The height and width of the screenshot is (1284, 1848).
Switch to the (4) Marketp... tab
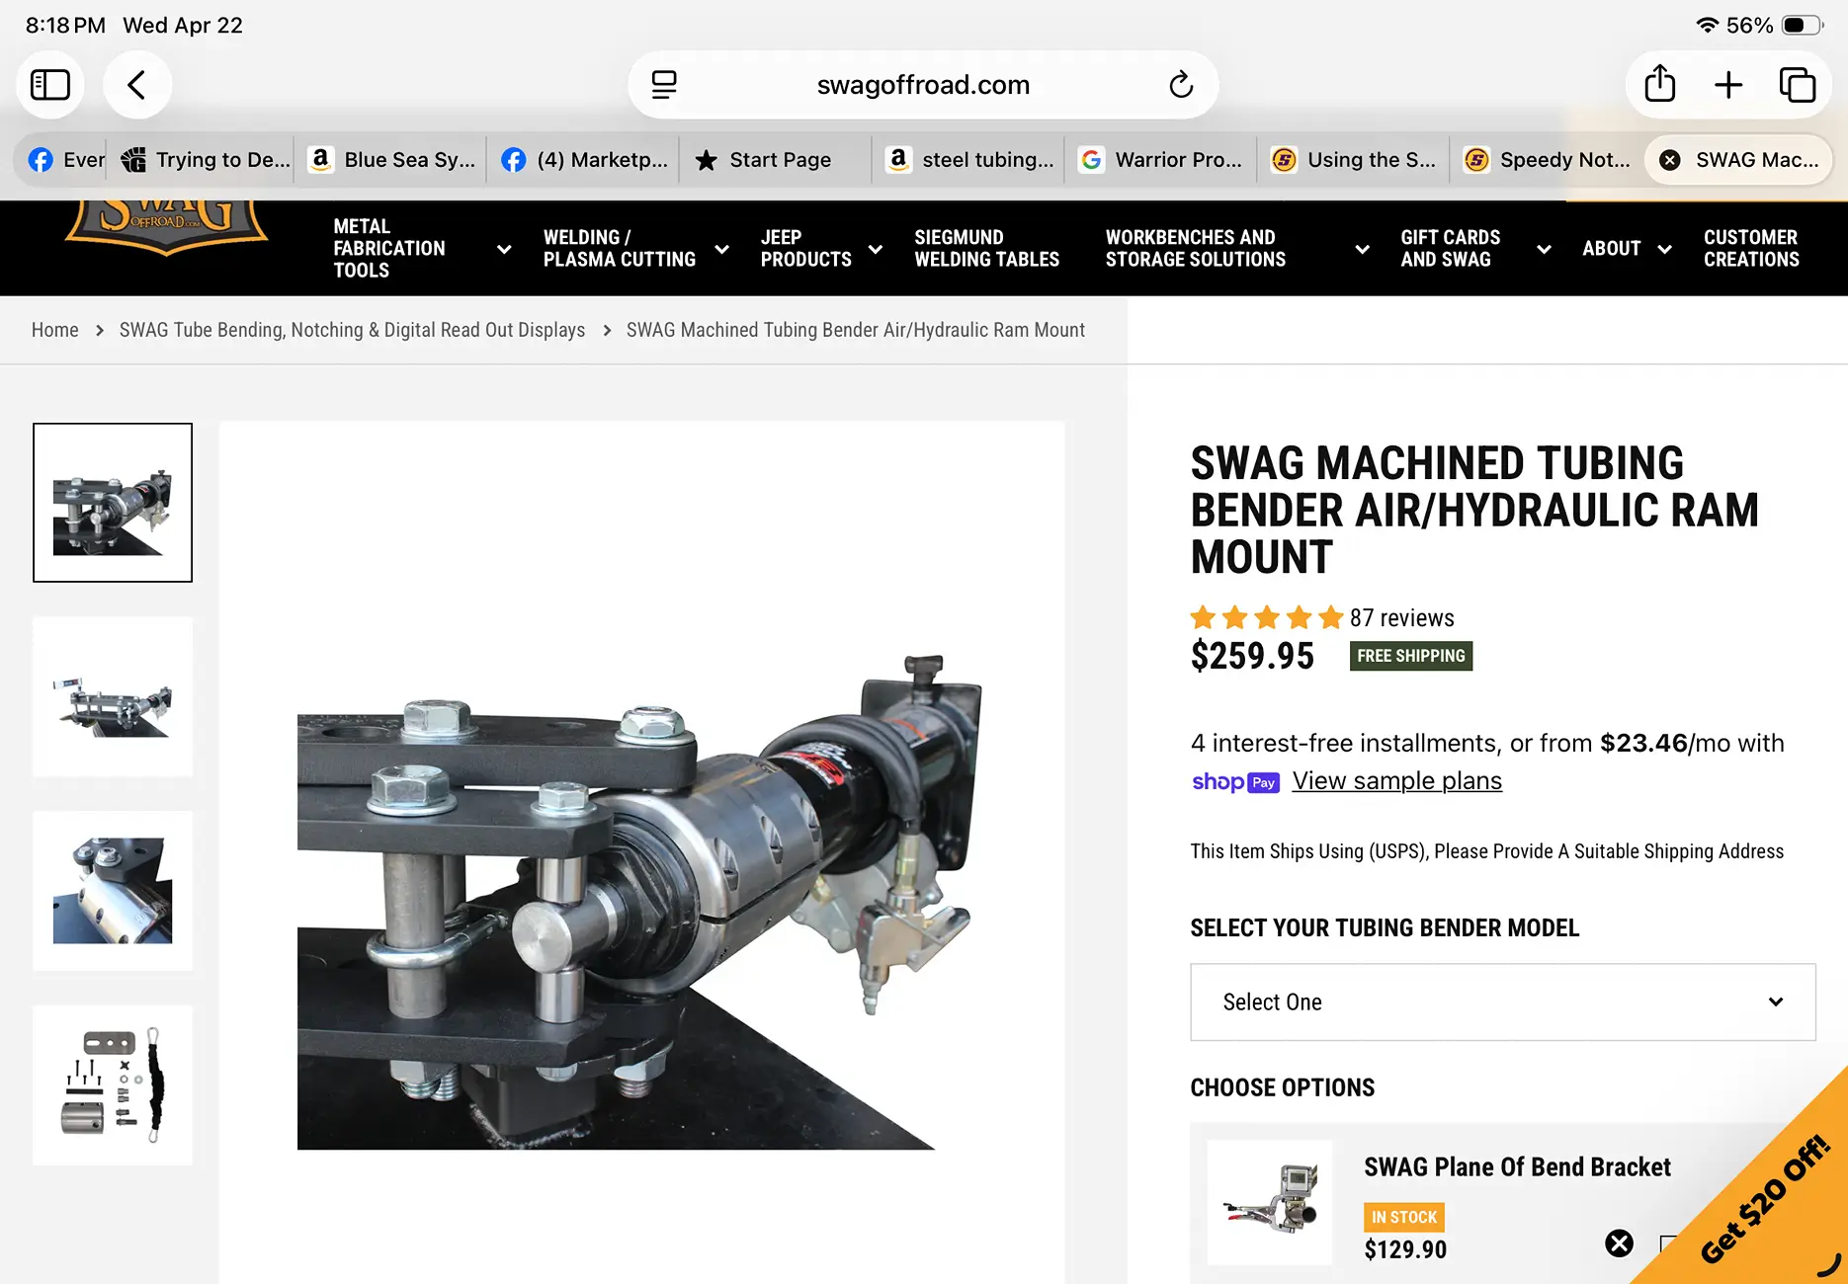click(x=584, y=160)
